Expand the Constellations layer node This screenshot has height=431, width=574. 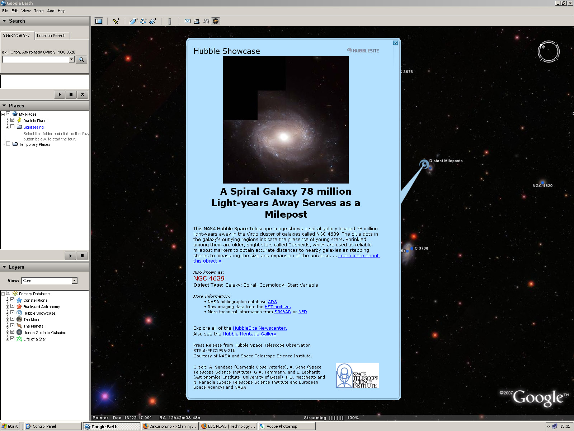click(x=7, y=300)
